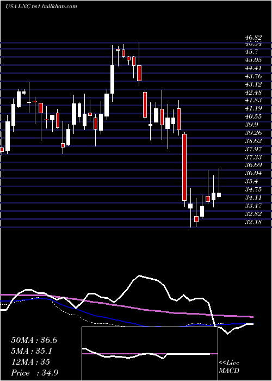This screenshot has height=381, width=272.
Task: Select the 42.48 price axis label
Action: [x=254, y=93]
